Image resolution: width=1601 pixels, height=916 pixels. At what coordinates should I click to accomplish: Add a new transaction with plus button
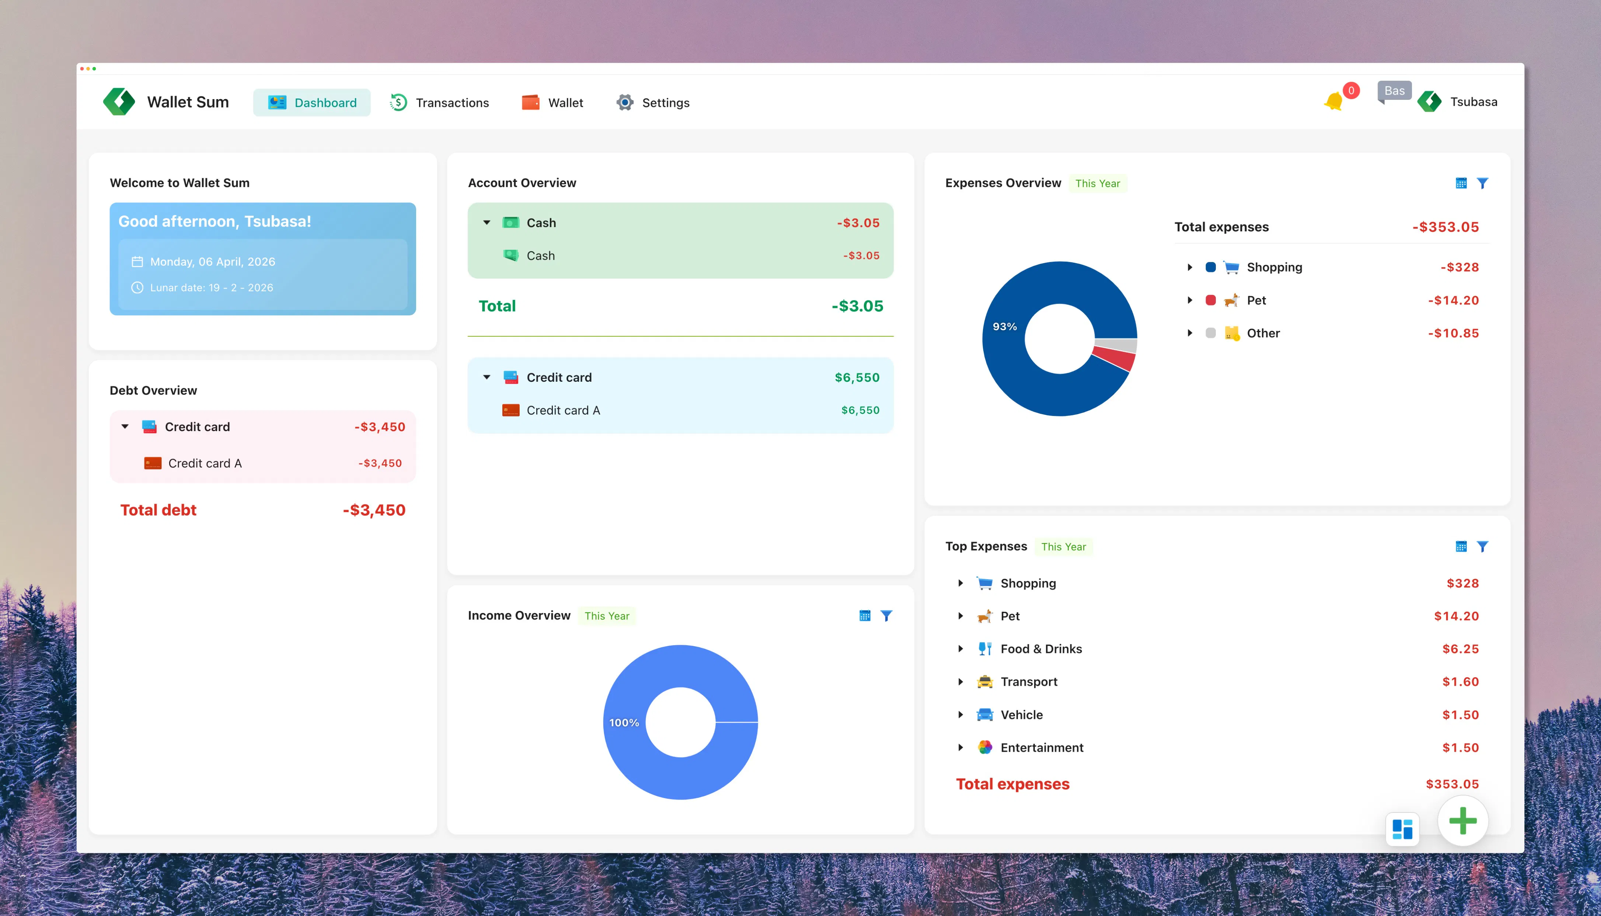(1463, 821)
